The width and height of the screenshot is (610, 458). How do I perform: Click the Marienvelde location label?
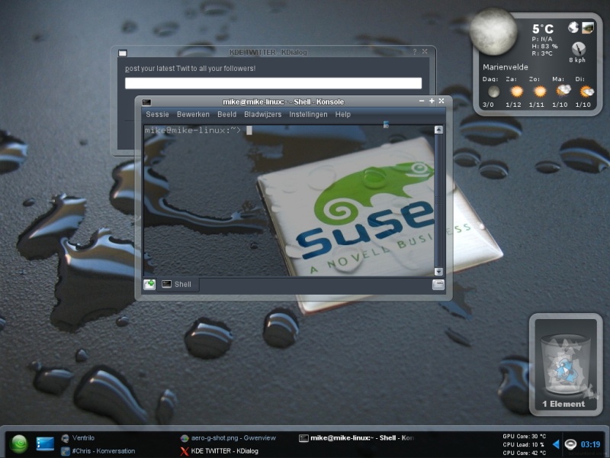506,67
